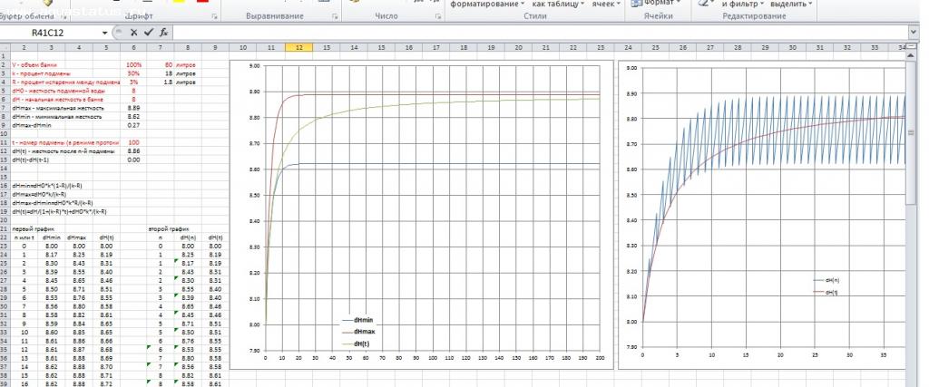Select column header 24

click(x=628, y=47)
